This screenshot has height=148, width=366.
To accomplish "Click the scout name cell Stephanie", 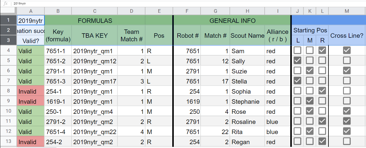I will pos(247,101).
